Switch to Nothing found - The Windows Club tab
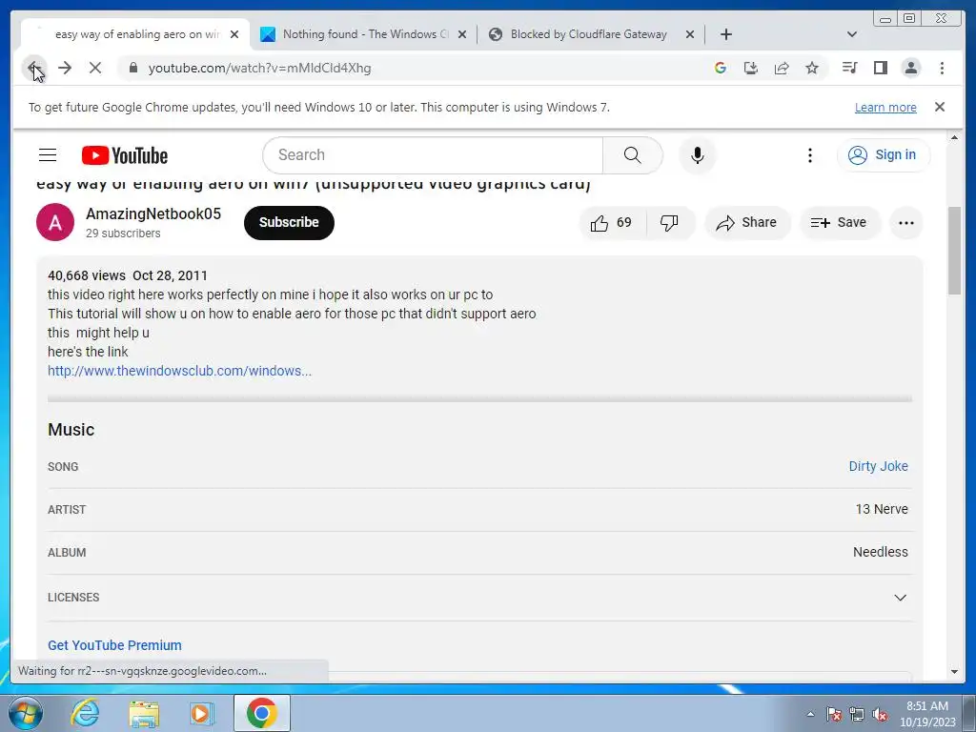Screen dimensions: 976x732 pyautogui.click(x=363, y=34)
